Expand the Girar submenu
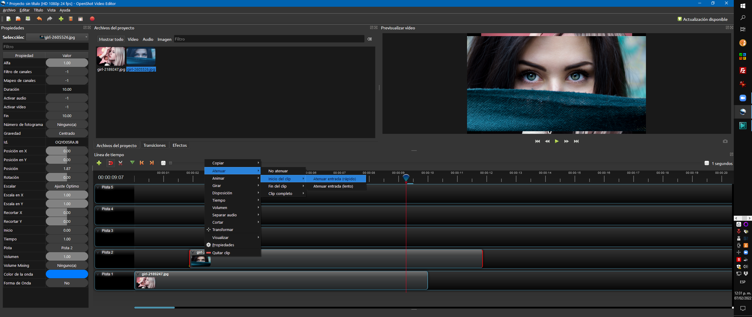 pyautogui.click(x=232, y=186)
